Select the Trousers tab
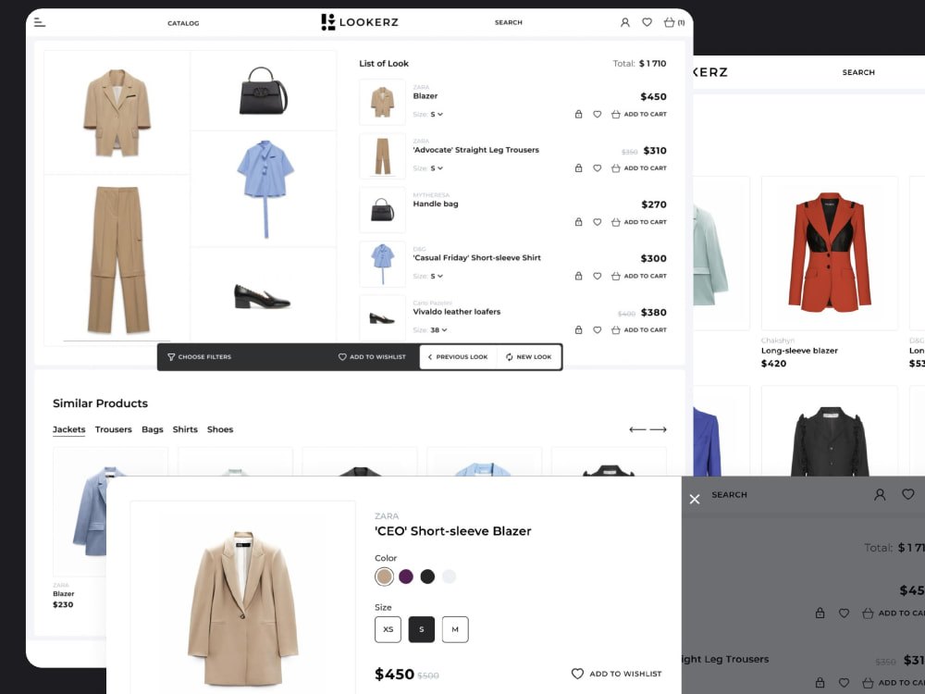 point(113,429)
